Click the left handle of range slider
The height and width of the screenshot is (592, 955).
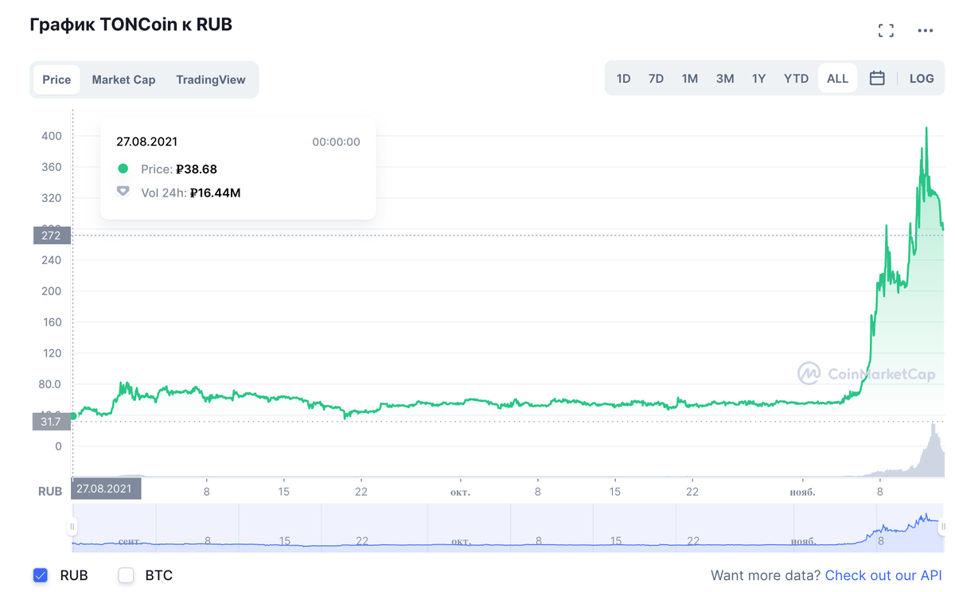[x=72, y=527]
